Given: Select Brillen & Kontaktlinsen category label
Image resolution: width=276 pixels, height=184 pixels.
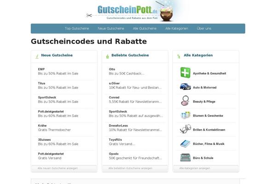Looking at the screenshot, I should [x=209, y=130].
